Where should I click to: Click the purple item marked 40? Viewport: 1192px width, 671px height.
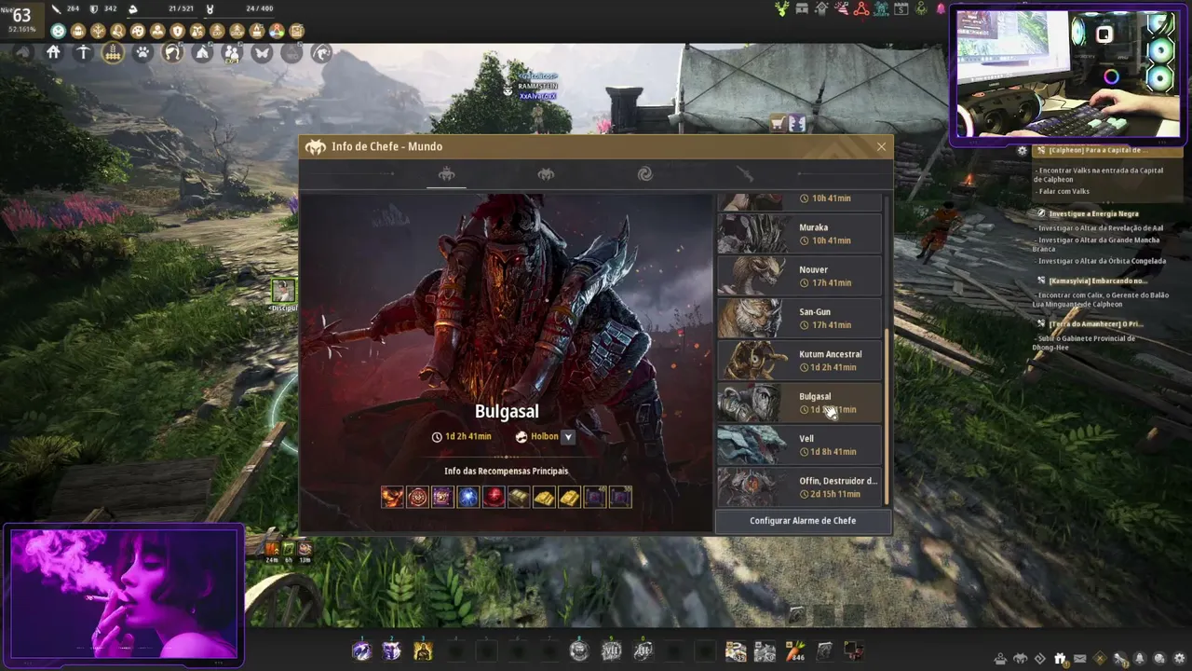point(594,497)
